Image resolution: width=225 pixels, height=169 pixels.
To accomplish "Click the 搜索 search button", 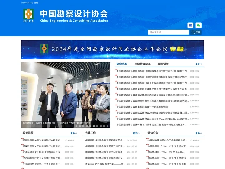I will click(196, 32).
